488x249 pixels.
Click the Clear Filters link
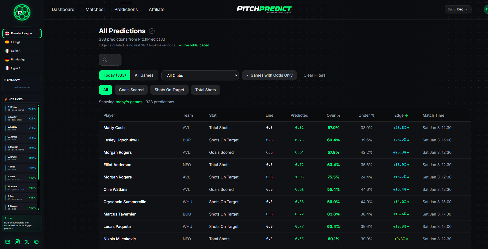314,75
